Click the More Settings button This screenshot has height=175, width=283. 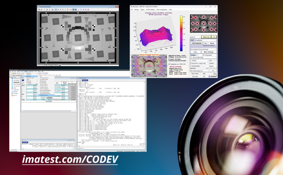(x=209, y=52)
